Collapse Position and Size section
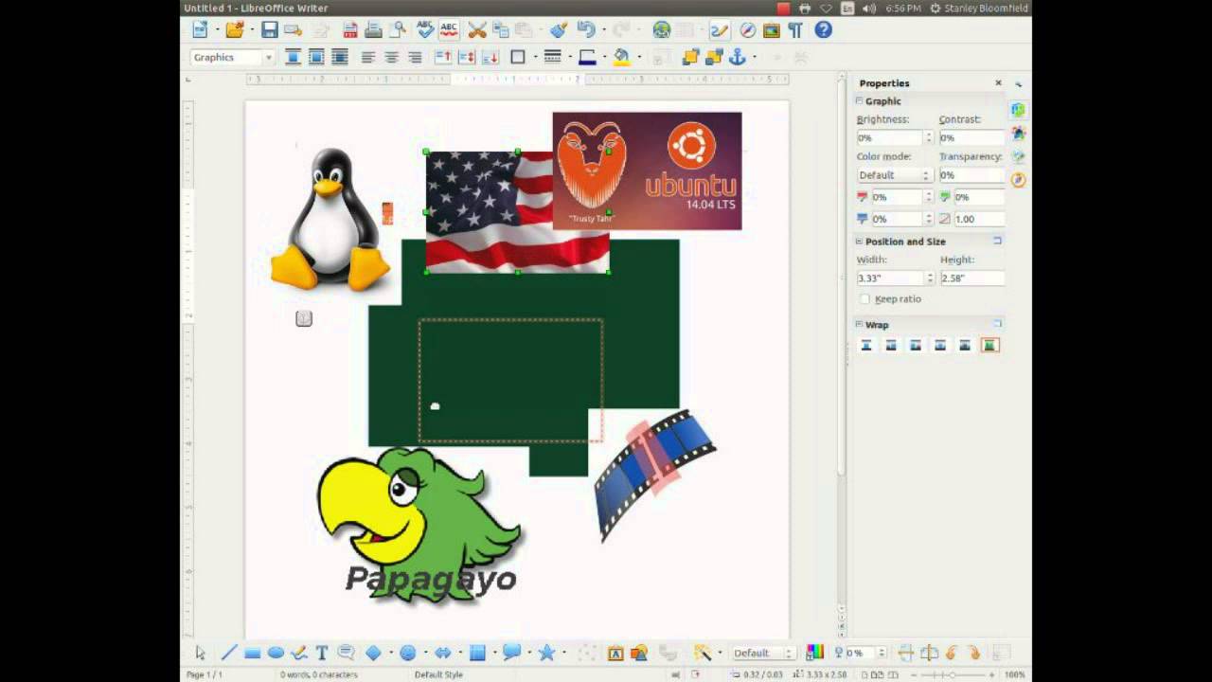1212x682 pixels. [860, 242]
